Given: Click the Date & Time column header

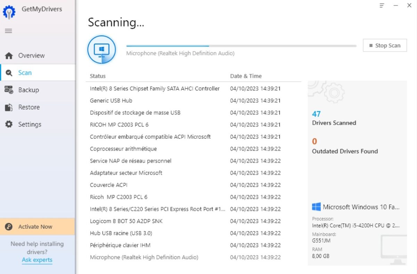Looking at the screenshot, I should 246,76.
